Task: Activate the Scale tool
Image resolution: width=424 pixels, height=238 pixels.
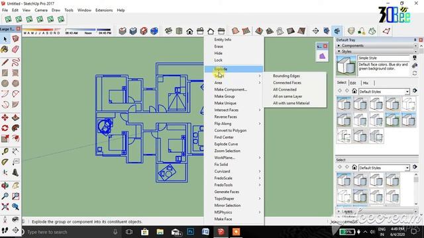Action: (x=5, y=138)
